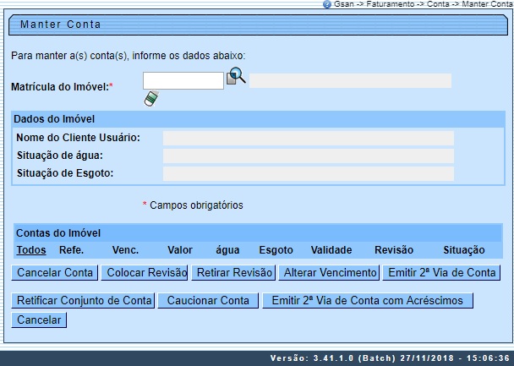Open the property search magnifier icon

pos(237,78)
